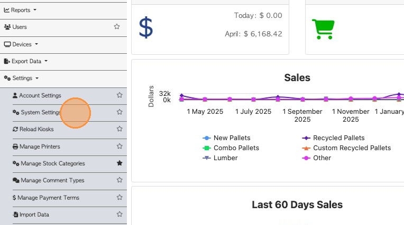
Task: Go to Manage Stock Categories
Action: tap(52, 163)
